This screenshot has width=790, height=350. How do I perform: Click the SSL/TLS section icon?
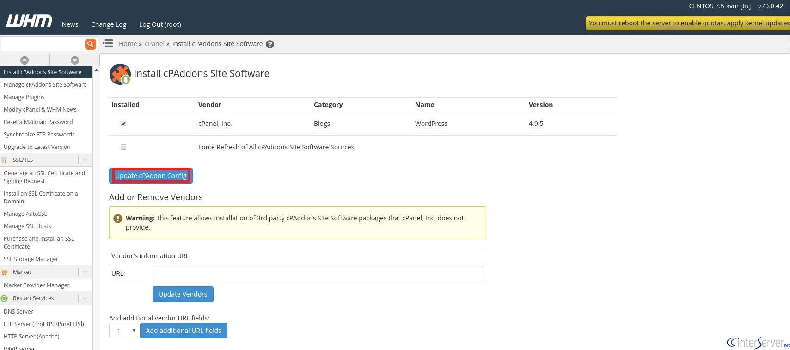[x=5, y=160]
